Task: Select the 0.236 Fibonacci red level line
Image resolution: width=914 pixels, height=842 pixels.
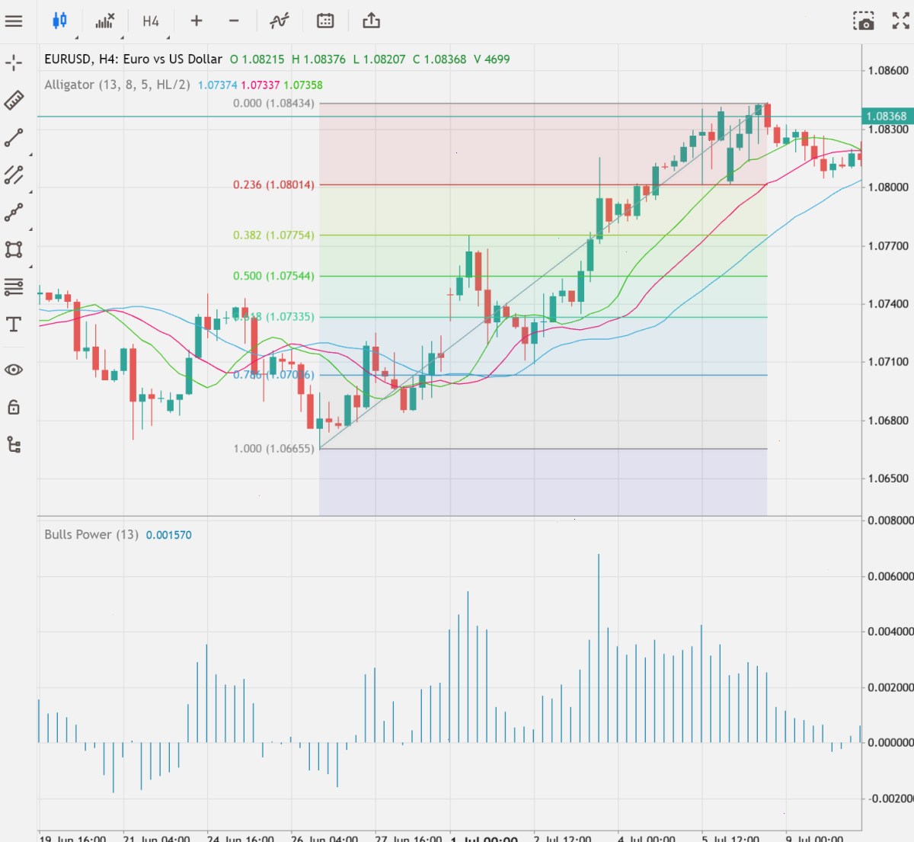Action: point(543,184)
